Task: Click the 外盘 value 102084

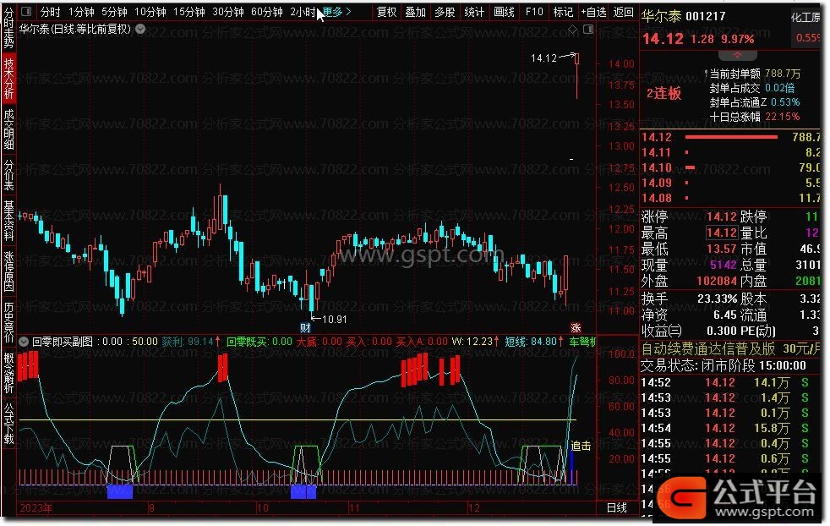Action: (x=716, y=282)
